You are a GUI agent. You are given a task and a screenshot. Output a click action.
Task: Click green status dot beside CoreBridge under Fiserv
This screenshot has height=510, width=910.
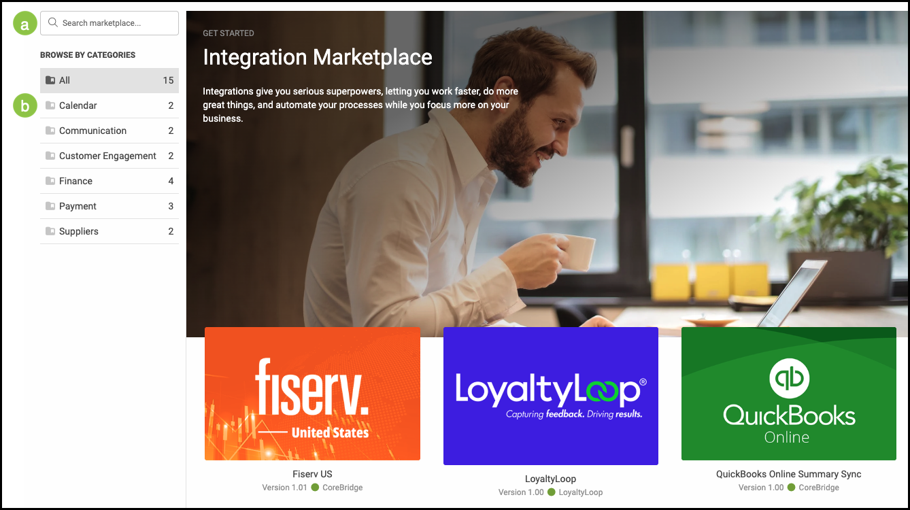point(315,488)
